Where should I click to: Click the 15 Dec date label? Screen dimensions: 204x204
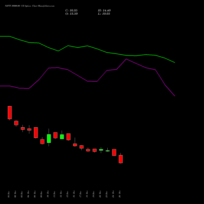(67, 194)
